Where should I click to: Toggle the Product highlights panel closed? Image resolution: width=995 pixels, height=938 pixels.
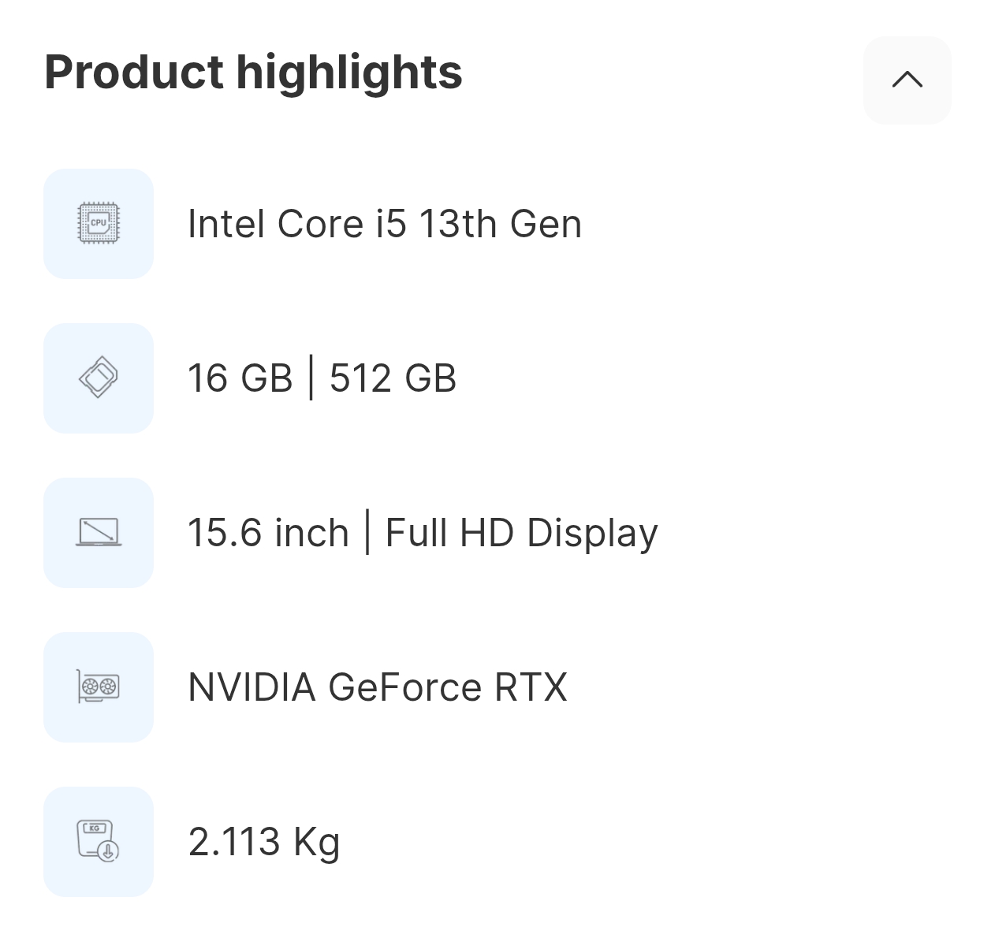[907, 80]
